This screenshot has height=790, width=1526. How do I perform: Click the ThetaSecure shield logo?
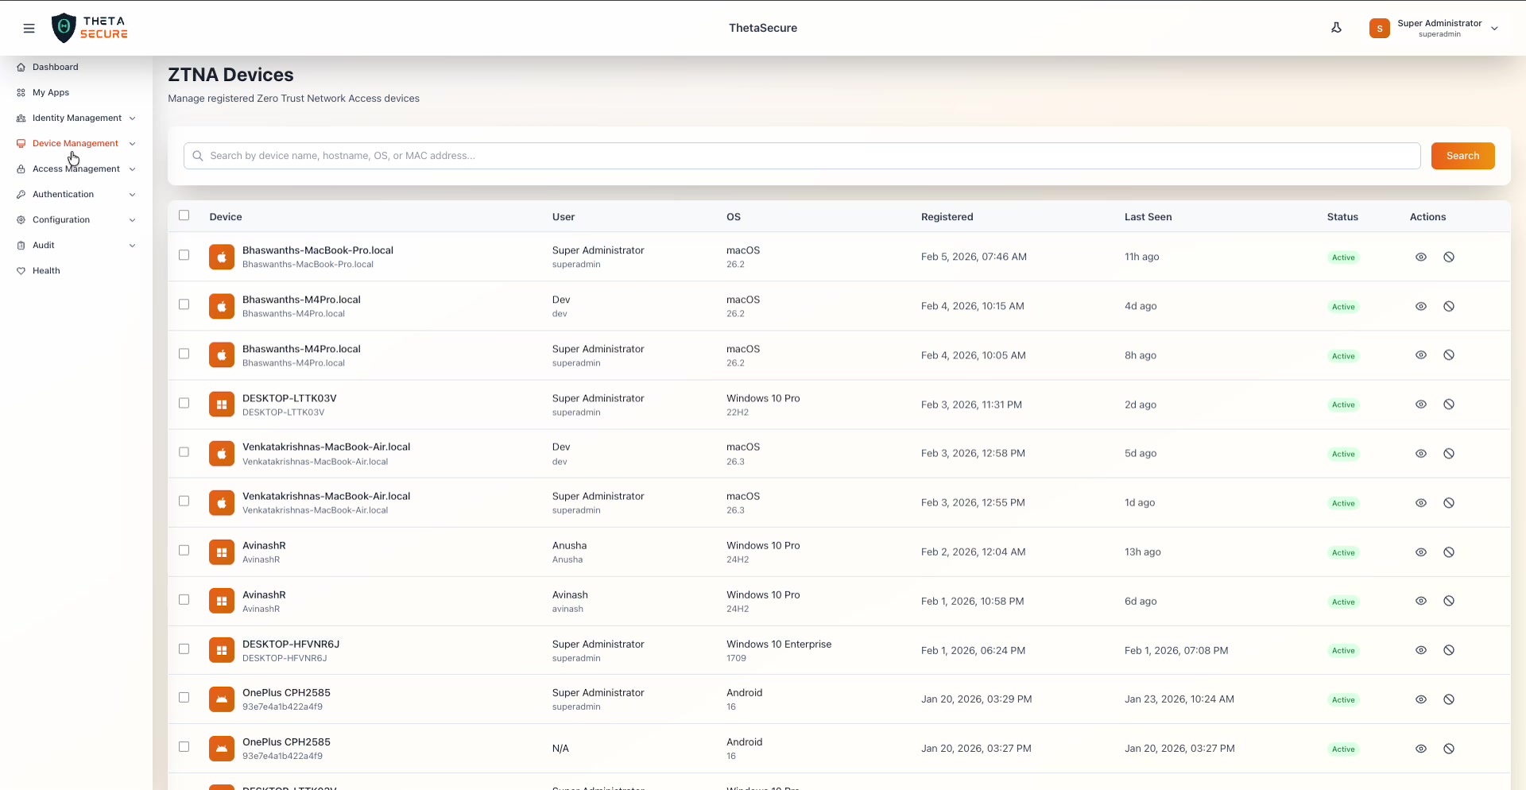(x=64, y=28)
